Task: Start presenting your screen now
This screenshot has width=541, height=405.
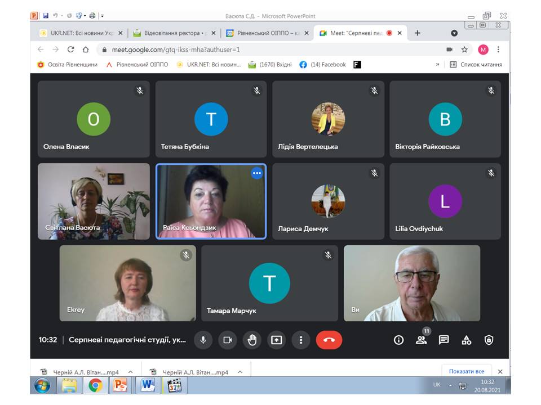Action: coord(276,340)
